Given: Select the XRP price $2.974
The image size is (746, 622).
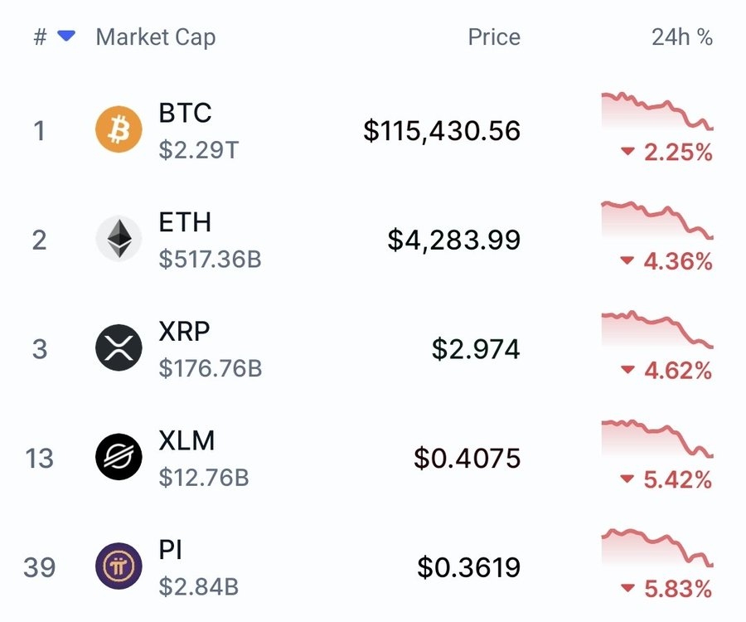Looking at the screenshot, I should [x=476, y=349].
